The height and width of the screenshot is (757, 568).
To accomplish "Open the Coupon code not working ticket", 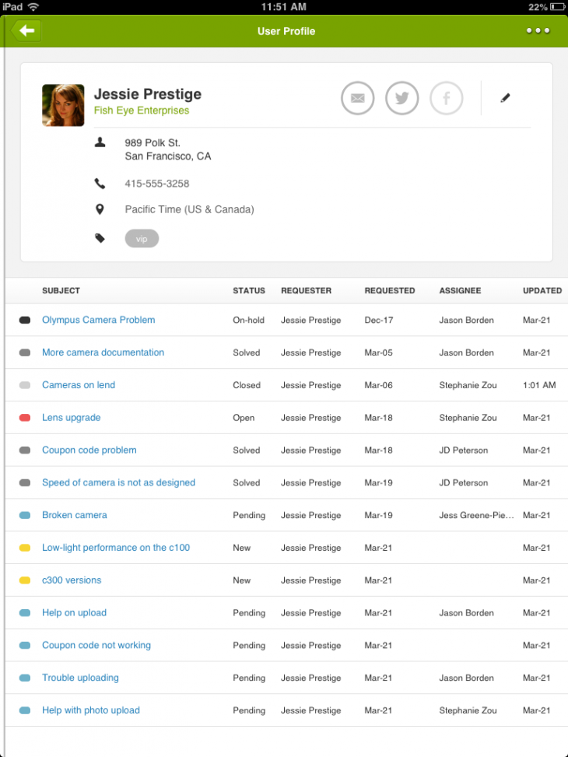I will point(96,645).
